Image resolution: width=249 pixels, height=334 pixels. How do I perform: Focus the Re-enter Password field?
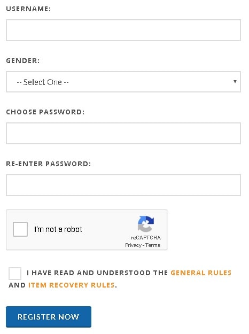click(123, 185)
